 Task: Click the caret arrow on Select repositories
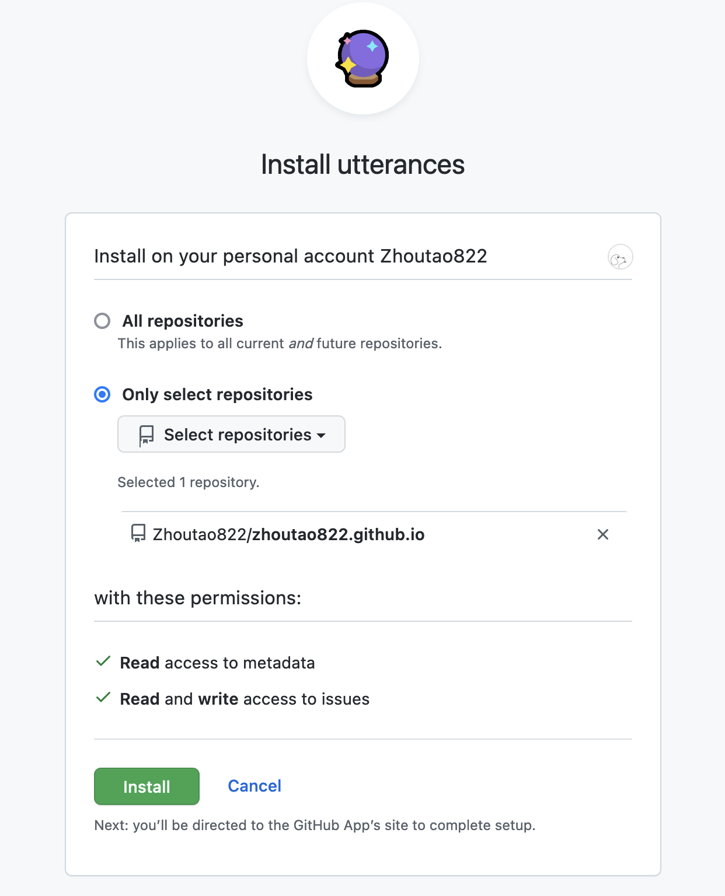321,435
